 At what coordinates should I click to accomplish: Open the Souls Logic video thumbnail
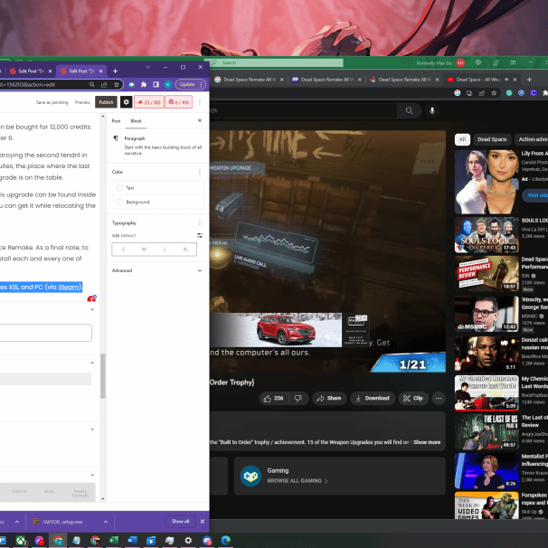pyautogui.click(x=487, y=234)
